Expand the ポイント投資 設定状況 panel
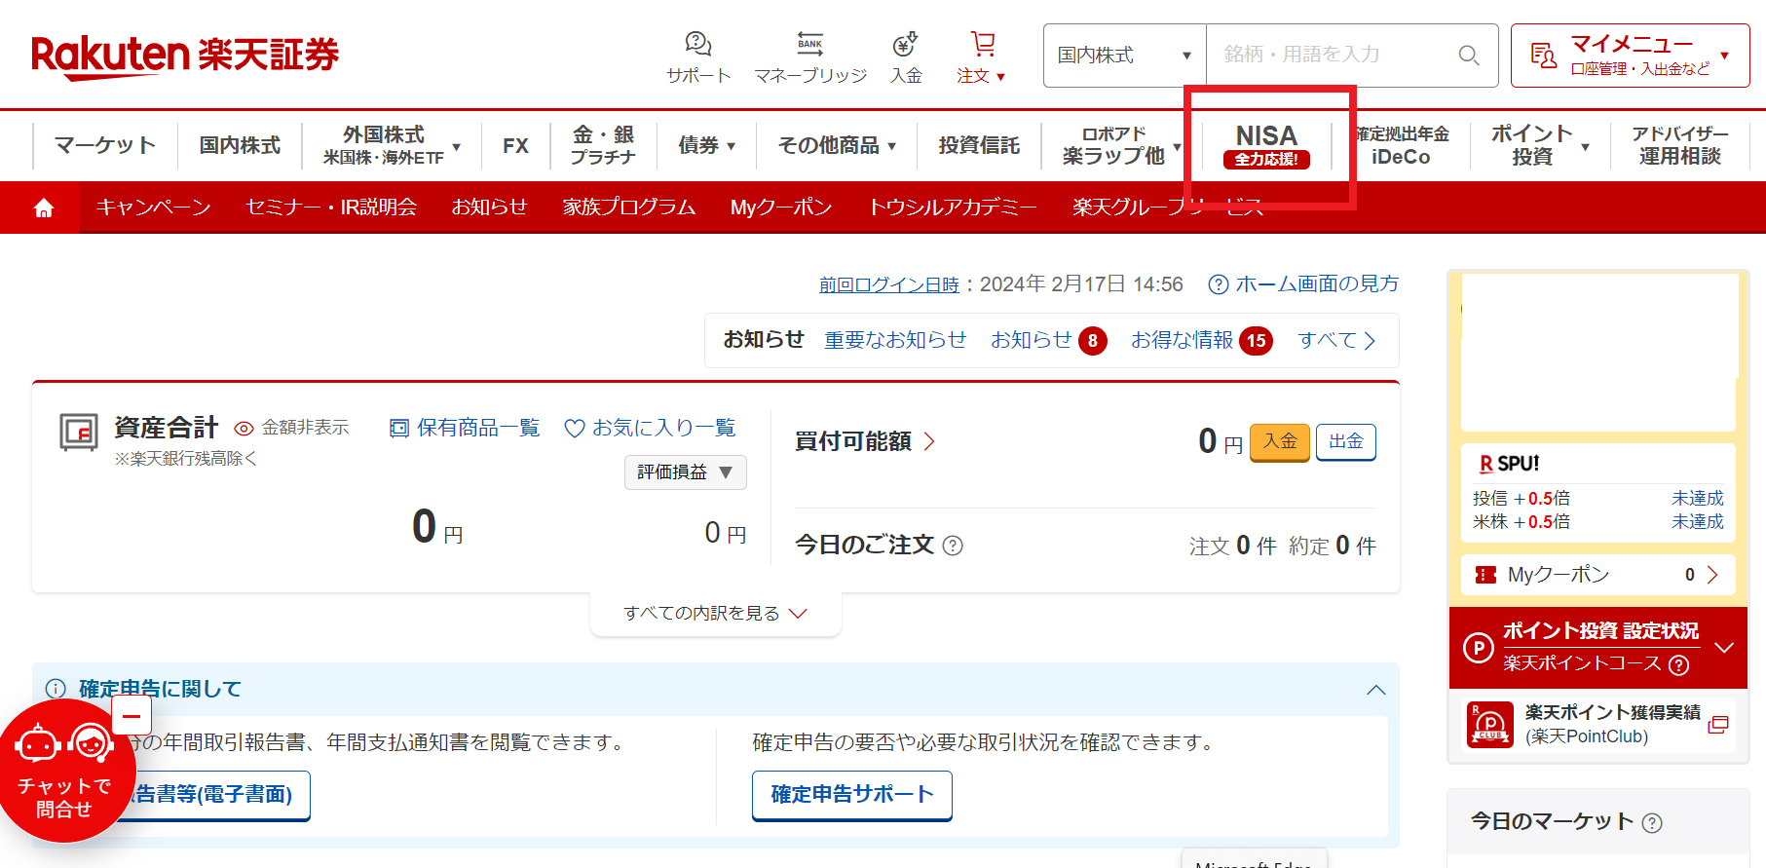1766x868 pixels. click(x=1723, y=648)
